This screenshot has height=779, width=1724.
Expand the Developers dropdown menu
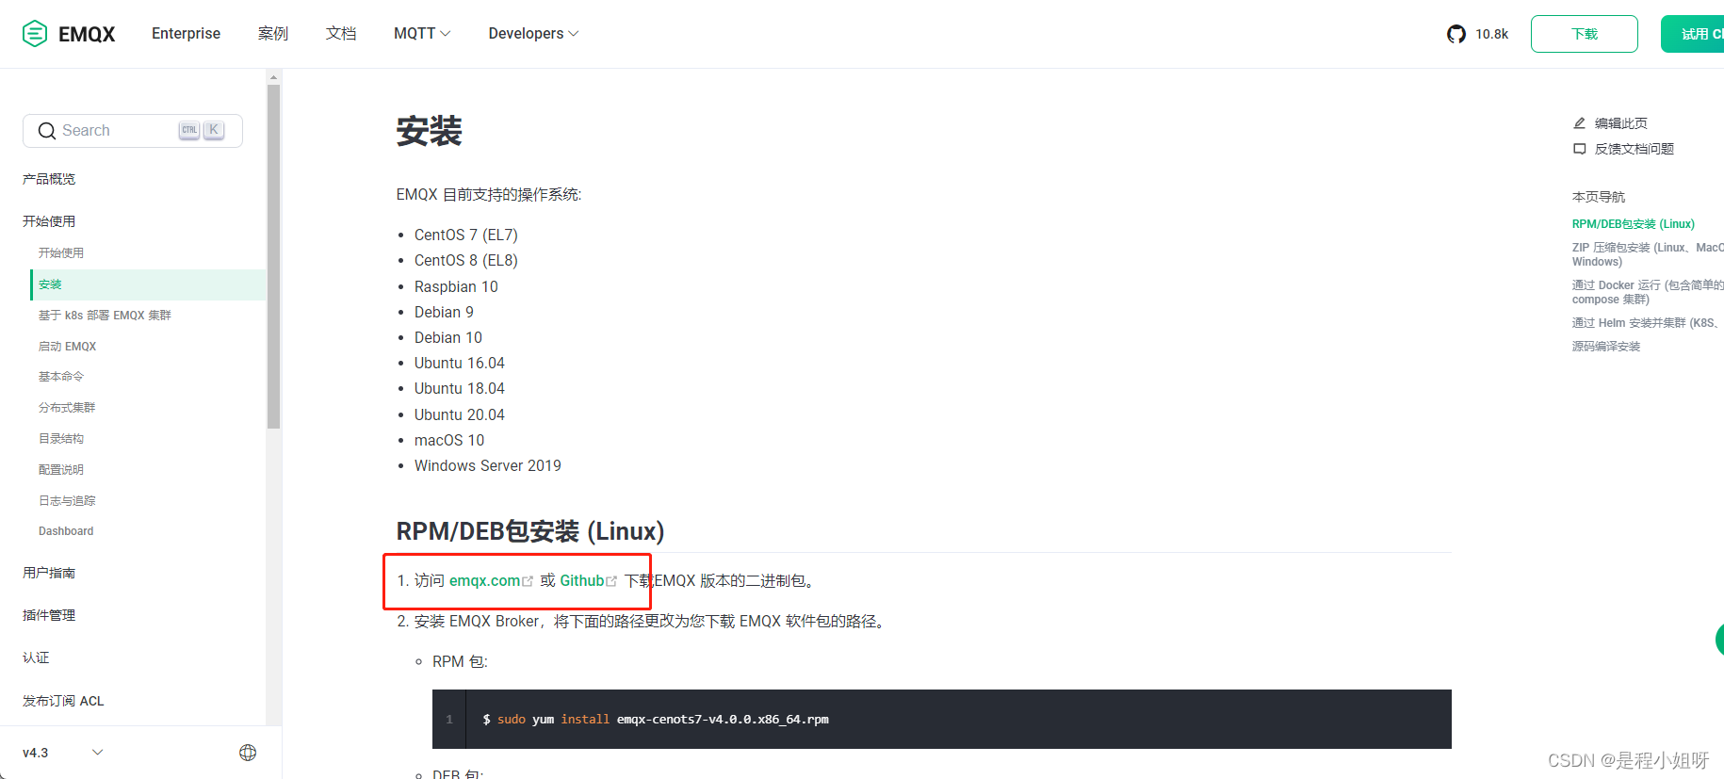(533, 34)
